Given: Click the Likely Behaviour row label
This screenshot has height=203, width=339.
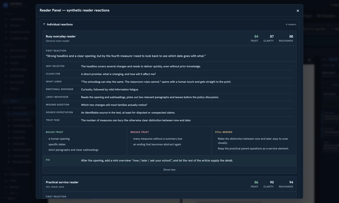Looking at the screenshot, I should [57, 97].
